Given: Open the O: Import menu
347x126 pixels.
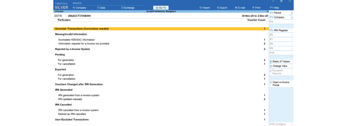Looking at the screenshot, I should coord(205,8).
